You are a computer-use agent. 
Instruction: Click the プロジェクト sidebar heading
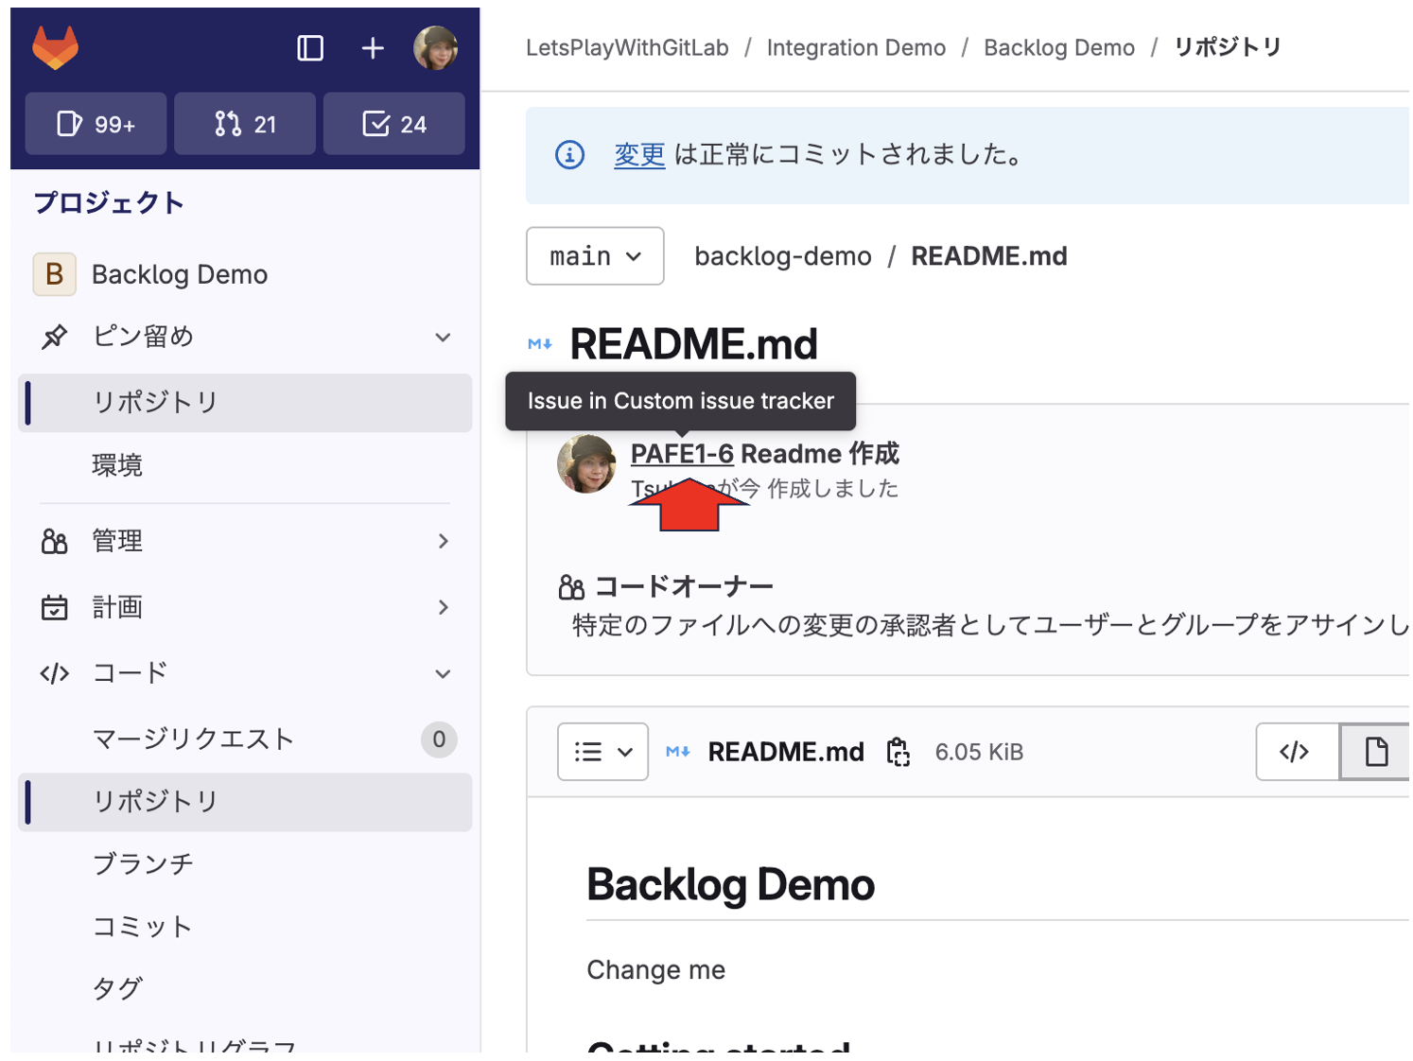(109, 202)
